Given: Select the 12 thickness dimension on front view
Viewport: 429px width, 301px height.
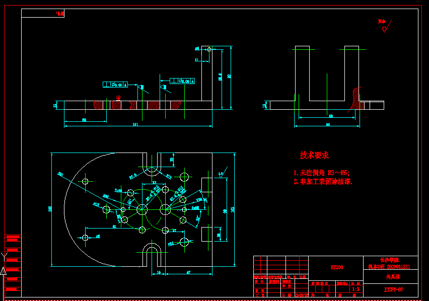Looking at the screenshot, I should tap(55, 105).
